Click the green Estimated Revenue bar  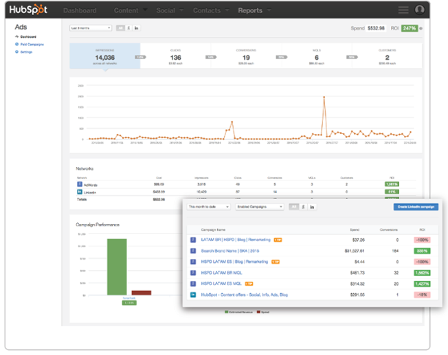[x=117, y=266]
